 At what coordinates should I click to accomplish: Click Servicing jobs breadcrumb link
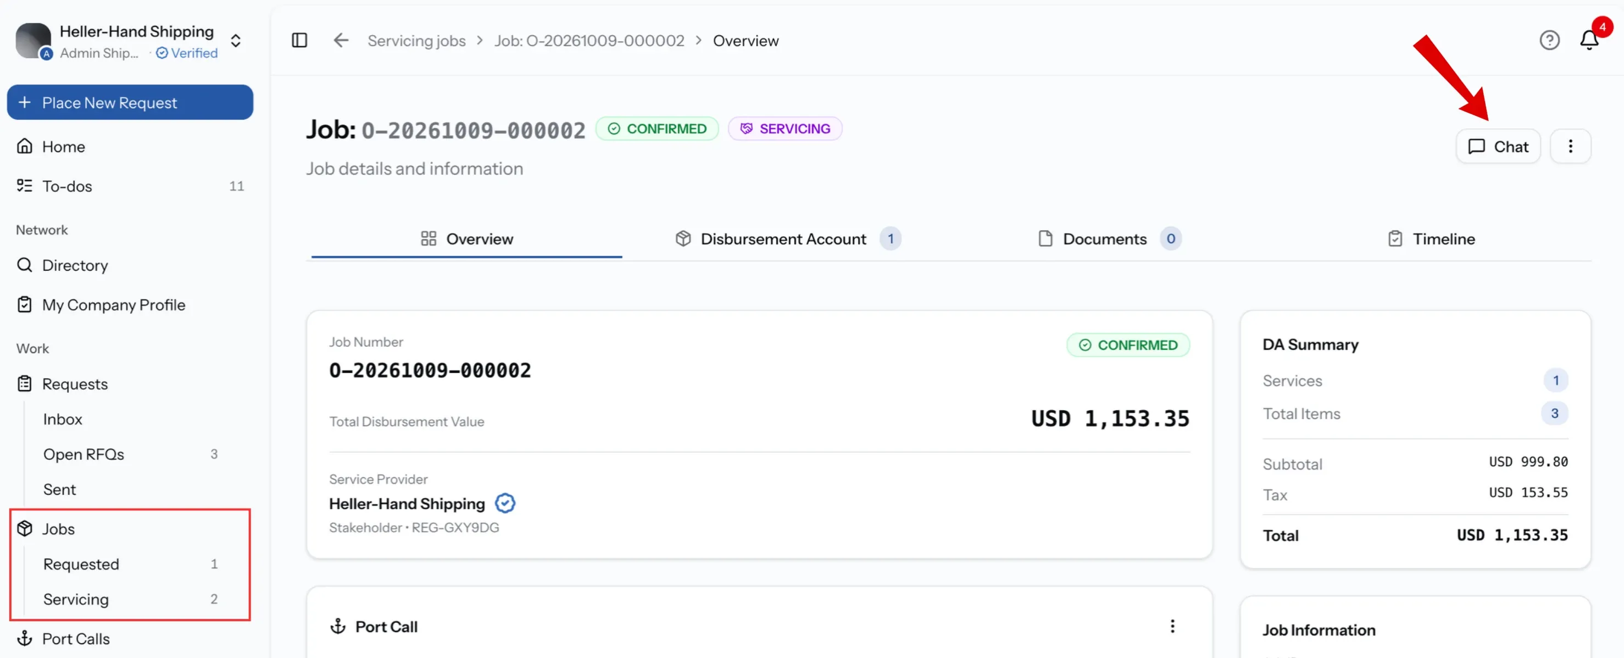pyautogui.click(x=417, y=40)
